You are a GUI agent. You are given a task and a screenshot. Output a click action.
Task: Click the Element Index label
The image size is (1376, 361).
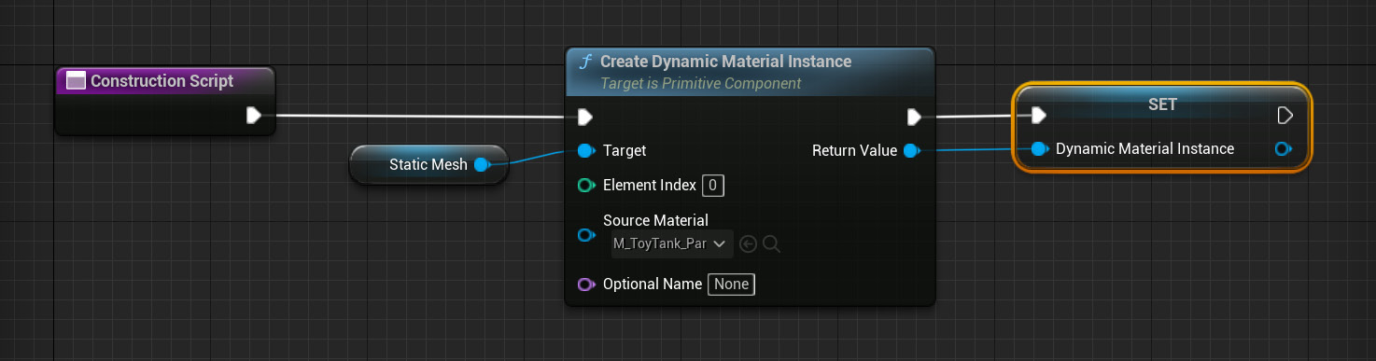click(650, 185)
